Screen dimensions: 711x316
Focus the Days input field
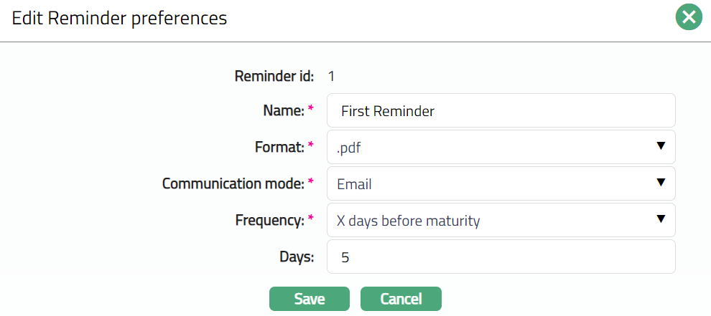point(501,257)
